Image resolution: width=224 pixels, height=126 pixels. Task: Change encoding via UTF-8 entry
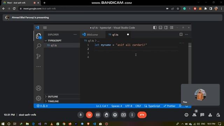[x=129, y=106]
